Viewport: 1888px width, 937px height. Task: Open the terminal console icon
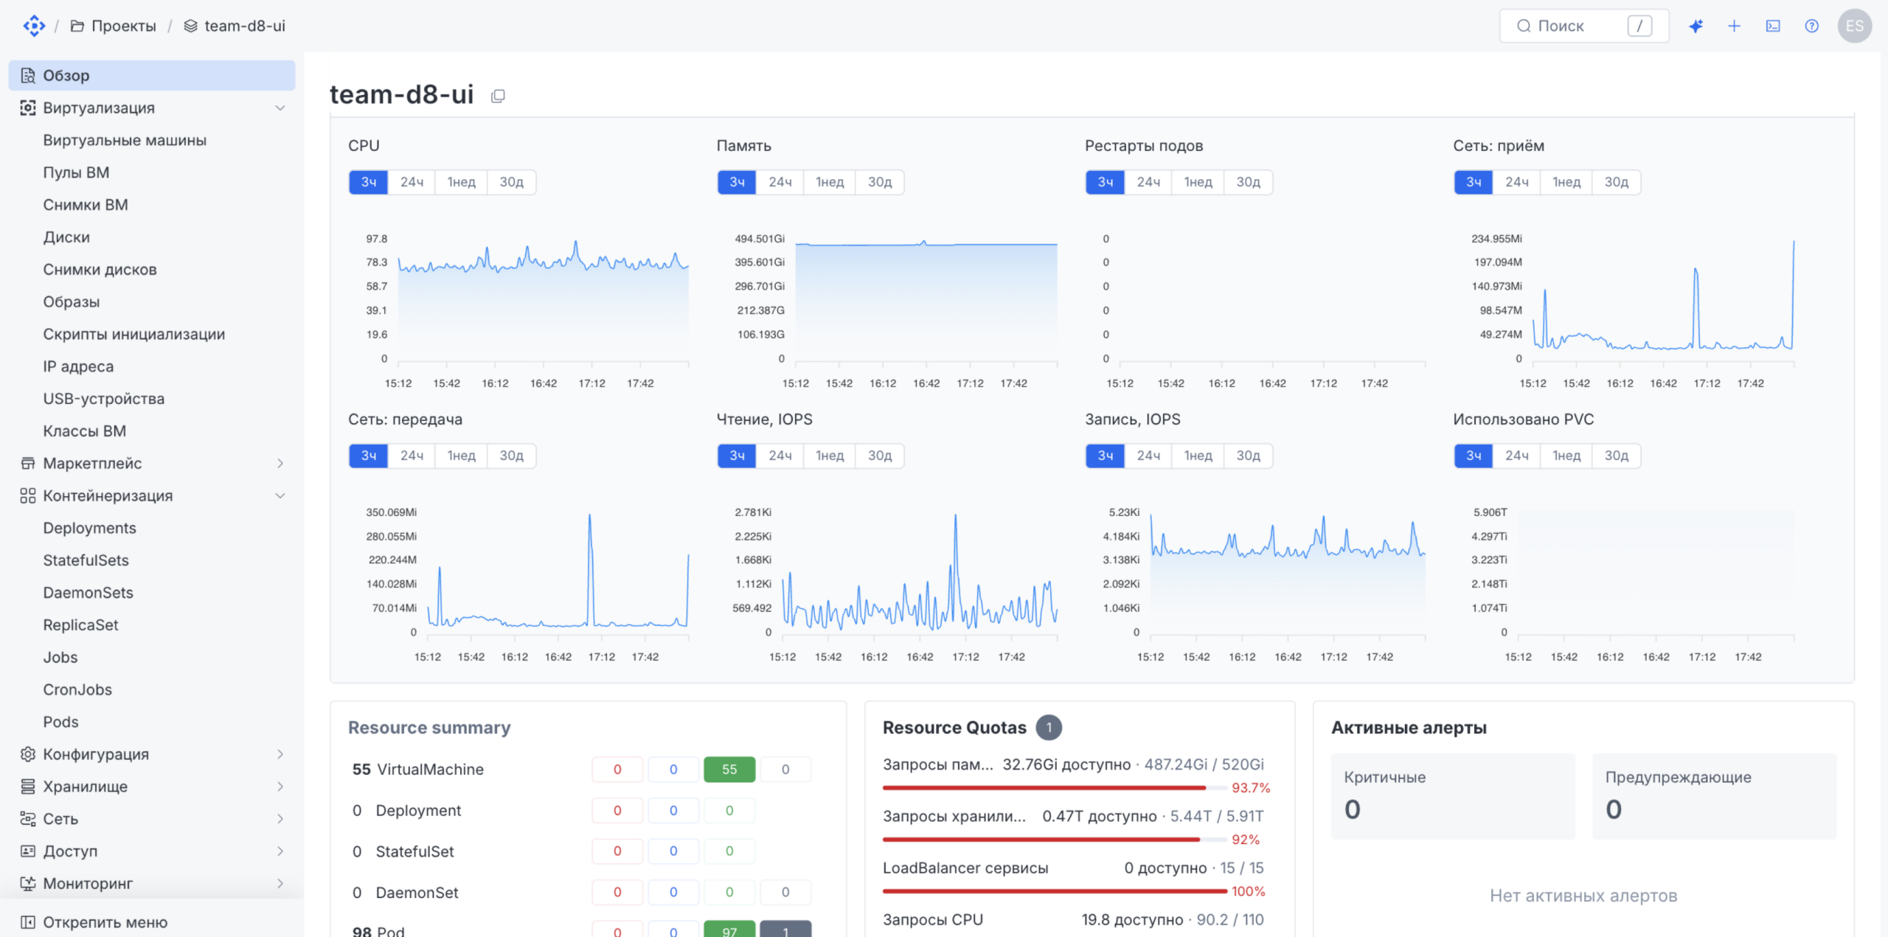(x=1773, y=27)
